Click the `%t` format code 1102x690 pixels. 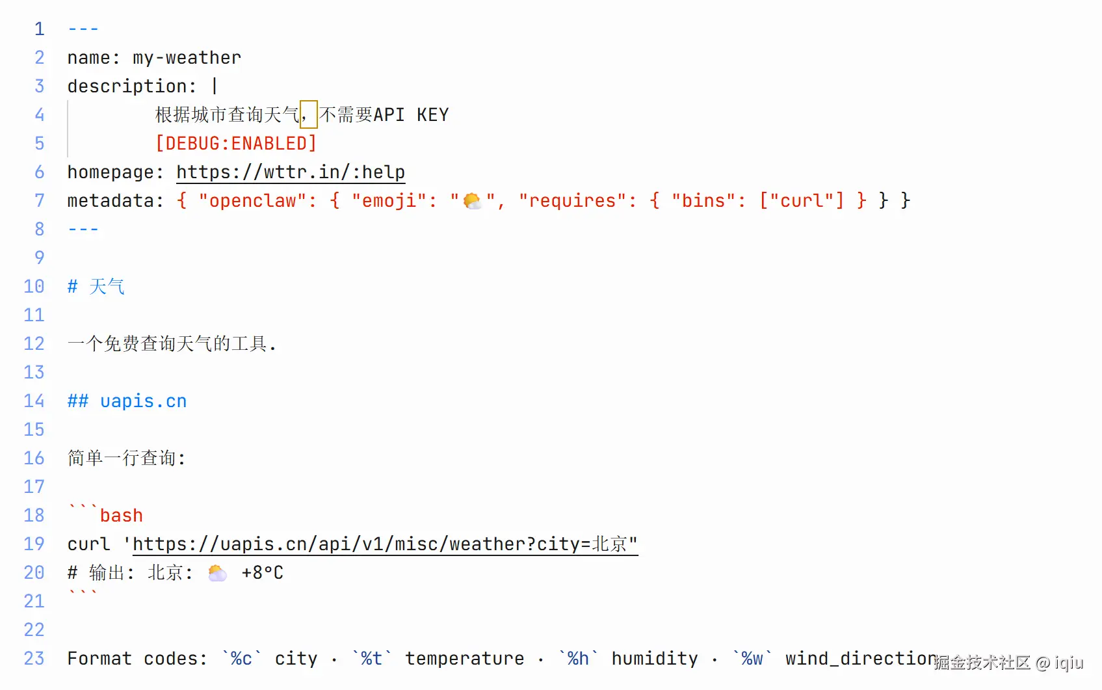pyautogui.click(x=372, y=659)
